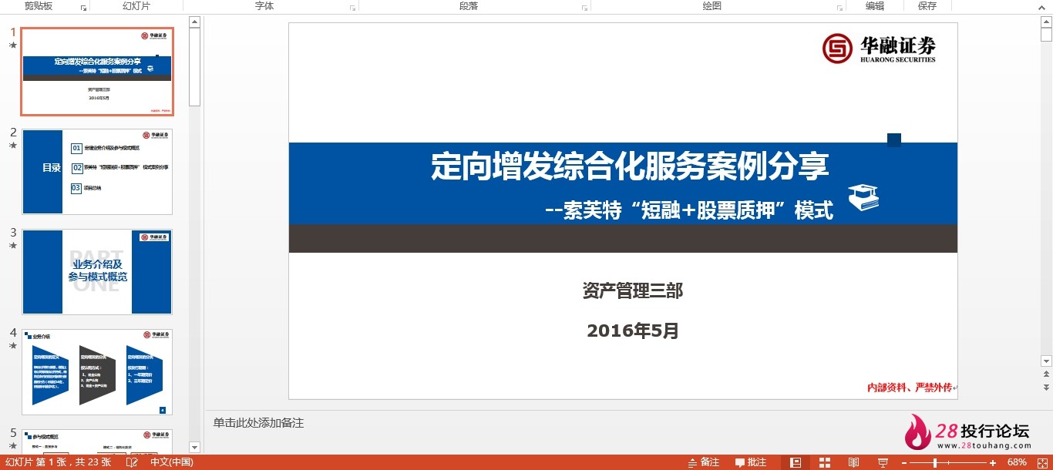Open the 绘图 group dialog launcher
This screenshot has height=470, width=1053.
coord(839,8)
